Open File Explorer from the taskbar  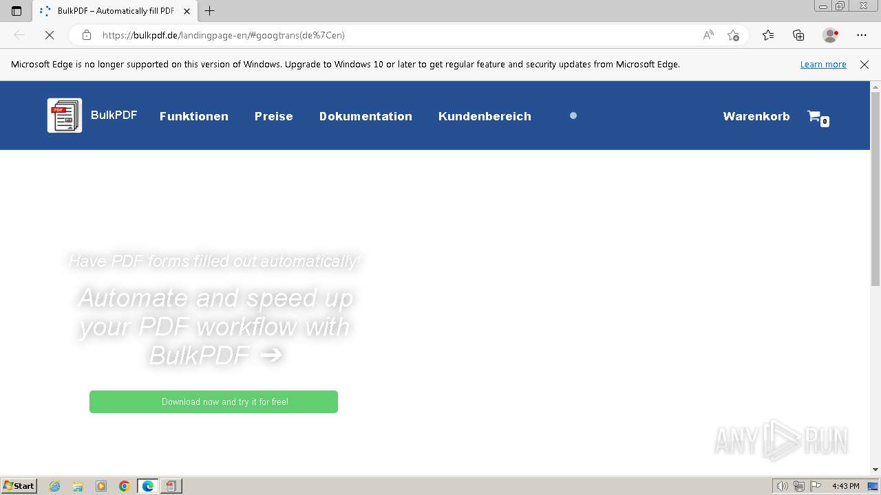pyautogui.click(x=78, y=486)
